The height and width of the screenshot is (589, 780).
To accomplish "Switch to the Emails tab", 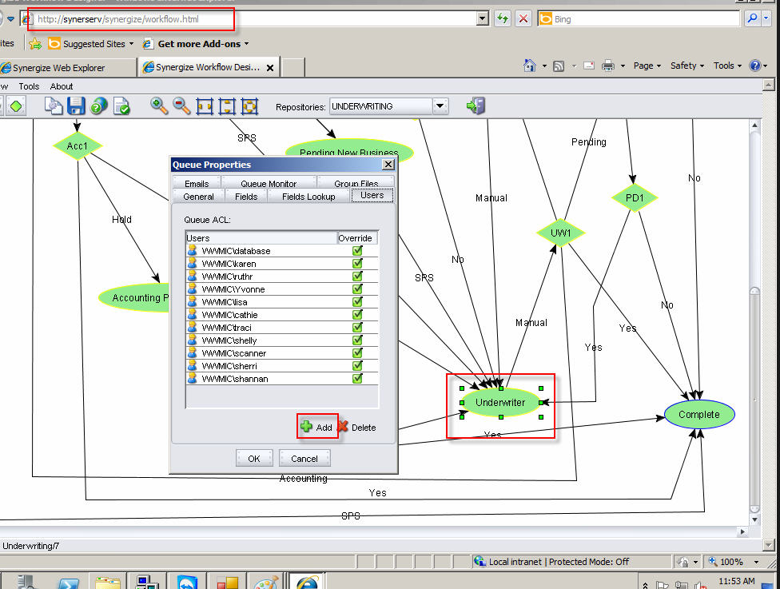I will [x=197, y=183].
